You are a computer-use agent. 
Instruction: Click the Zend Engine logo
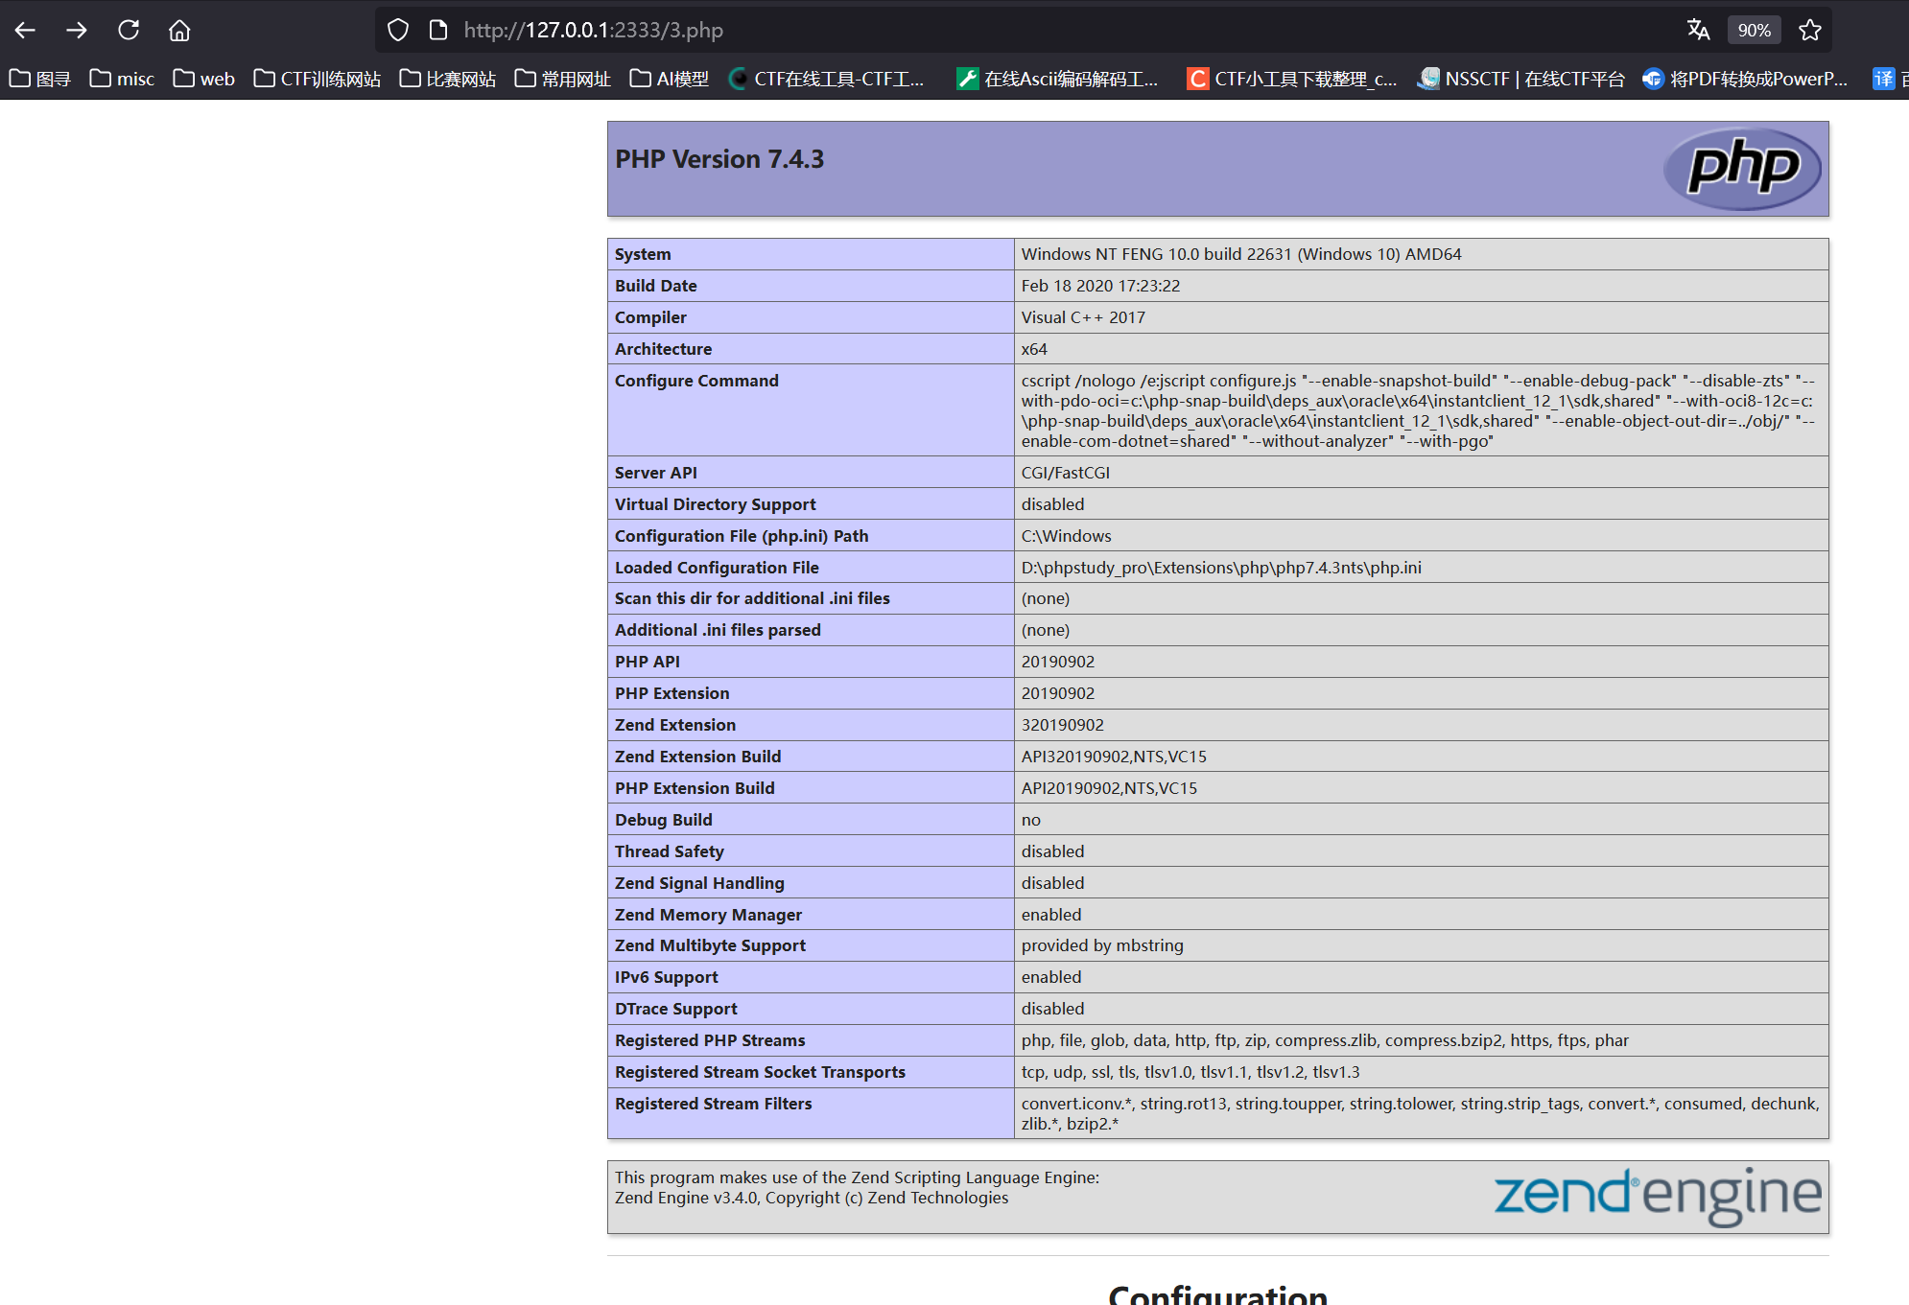[x=1657, y=1195]
